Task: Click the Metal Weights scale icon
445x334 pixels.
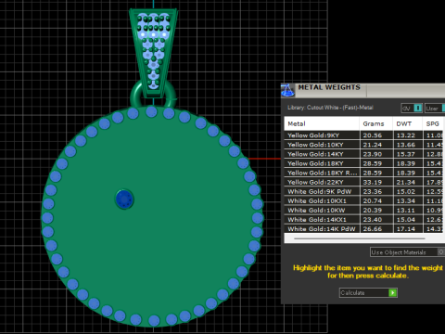Action: click(287, 90)
